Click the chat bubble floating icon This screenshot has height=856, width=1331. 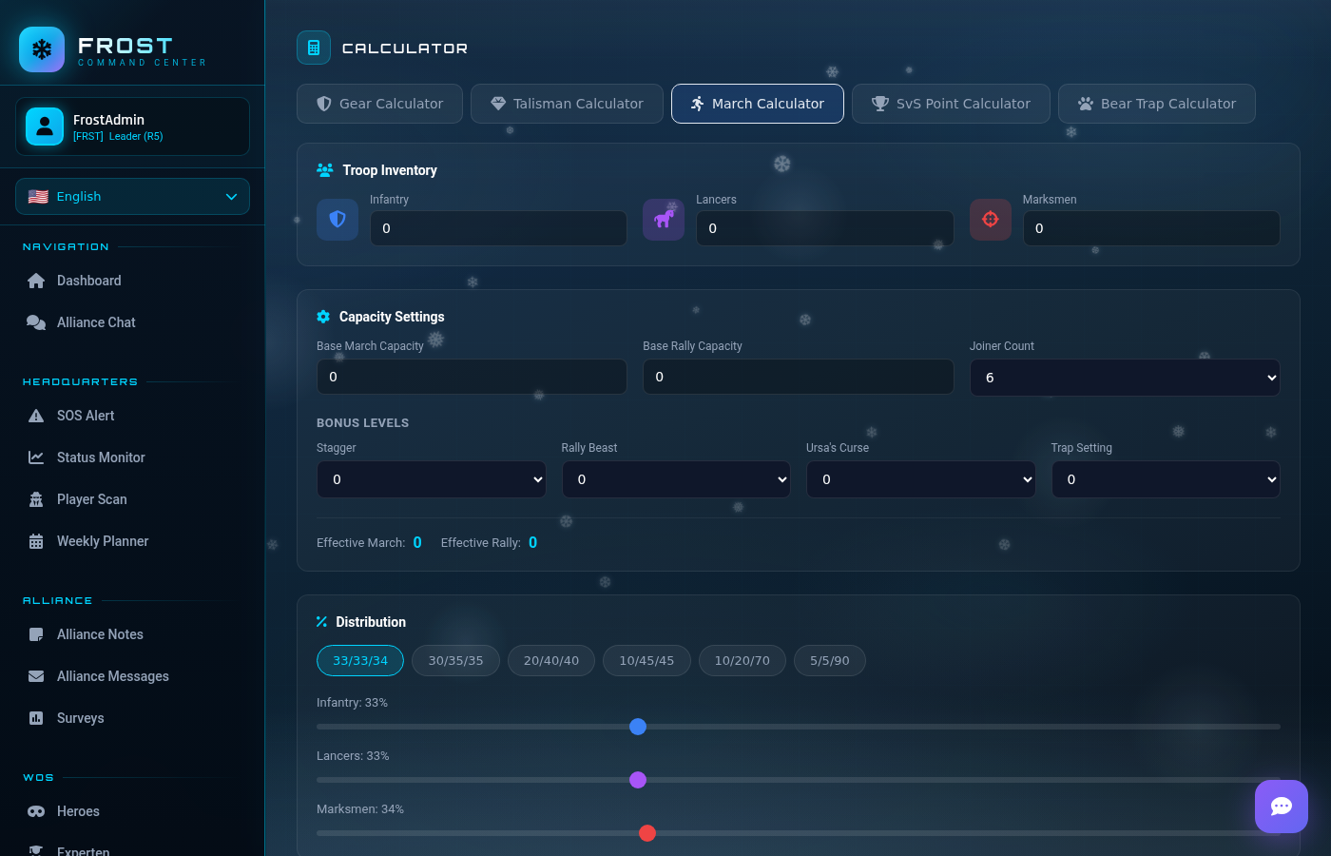point(1281,807)
